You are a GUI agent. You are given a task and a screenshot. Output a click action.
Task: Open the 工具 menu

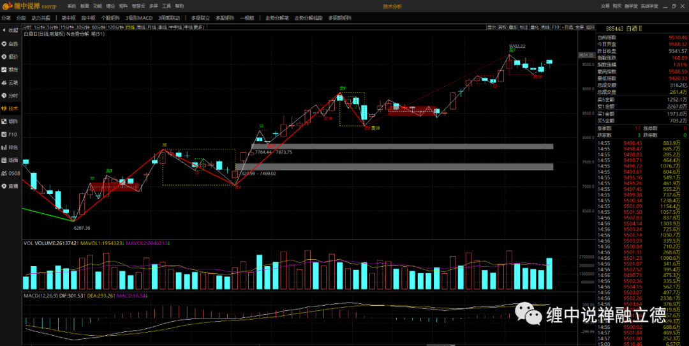167,6
